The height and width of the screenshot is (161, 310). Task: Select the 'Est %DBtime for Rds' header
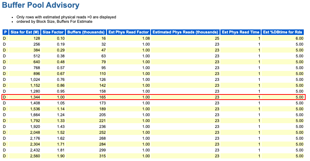tap(282, 32)
